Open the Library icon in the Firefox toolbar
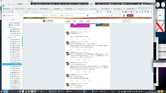 (x=123, y=12)
